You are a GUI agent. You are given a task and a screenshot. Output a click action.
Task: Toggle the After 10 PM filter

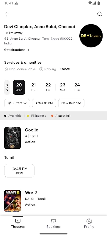click(x=44, y=103)
